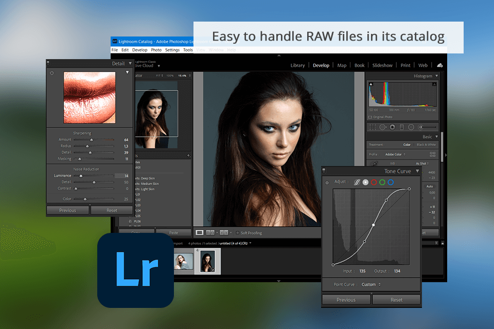Screen dimensions: 494x329
Task: Choose before/after left-right view icon
Action: 210,233
